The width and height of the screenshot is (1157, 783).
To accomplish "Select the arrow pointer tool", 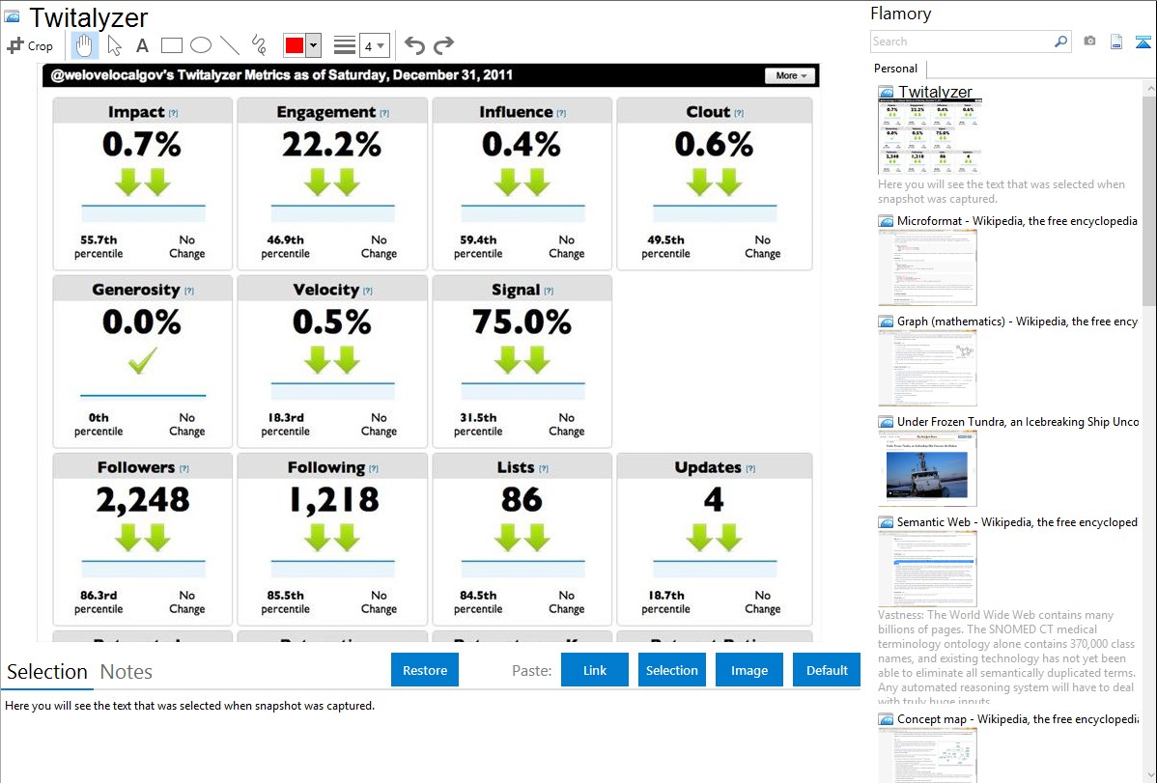I will coord(114,45).
